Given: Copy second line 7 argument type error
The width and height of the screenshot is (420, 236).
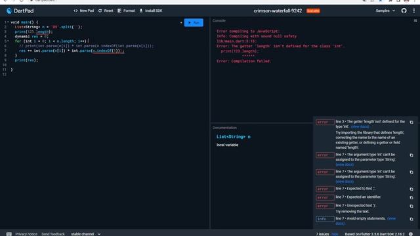Looking at the screenshot, I should click(x=411, y=172).
